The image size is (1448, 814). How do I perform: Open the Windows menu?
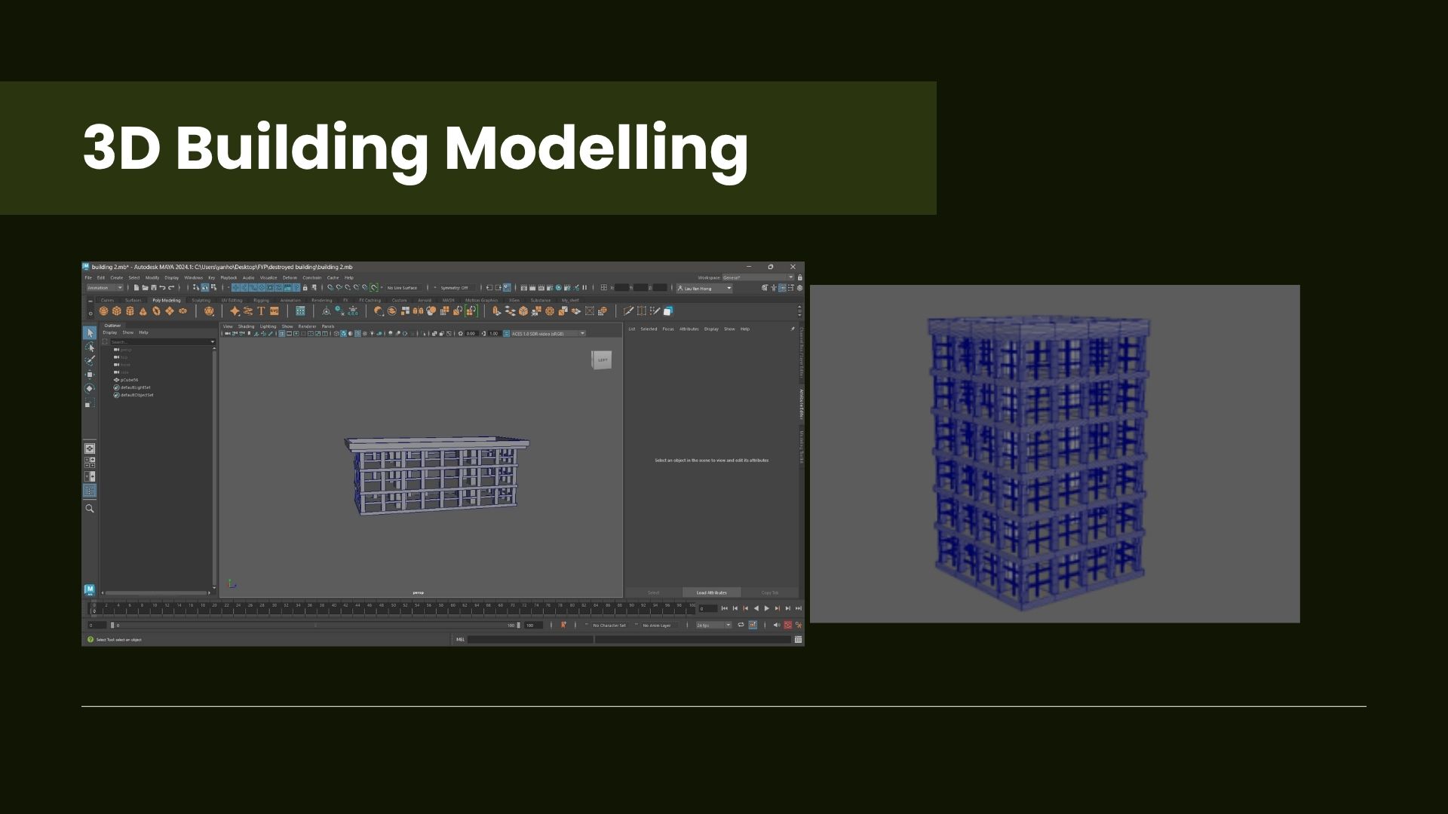tap(193, 277)
